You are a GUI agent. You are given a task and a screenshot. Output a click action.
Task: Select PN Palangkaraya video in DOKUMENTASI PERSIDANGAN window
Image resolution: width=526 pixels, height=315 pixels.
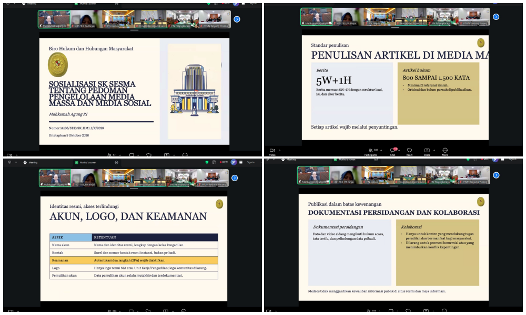441,175
